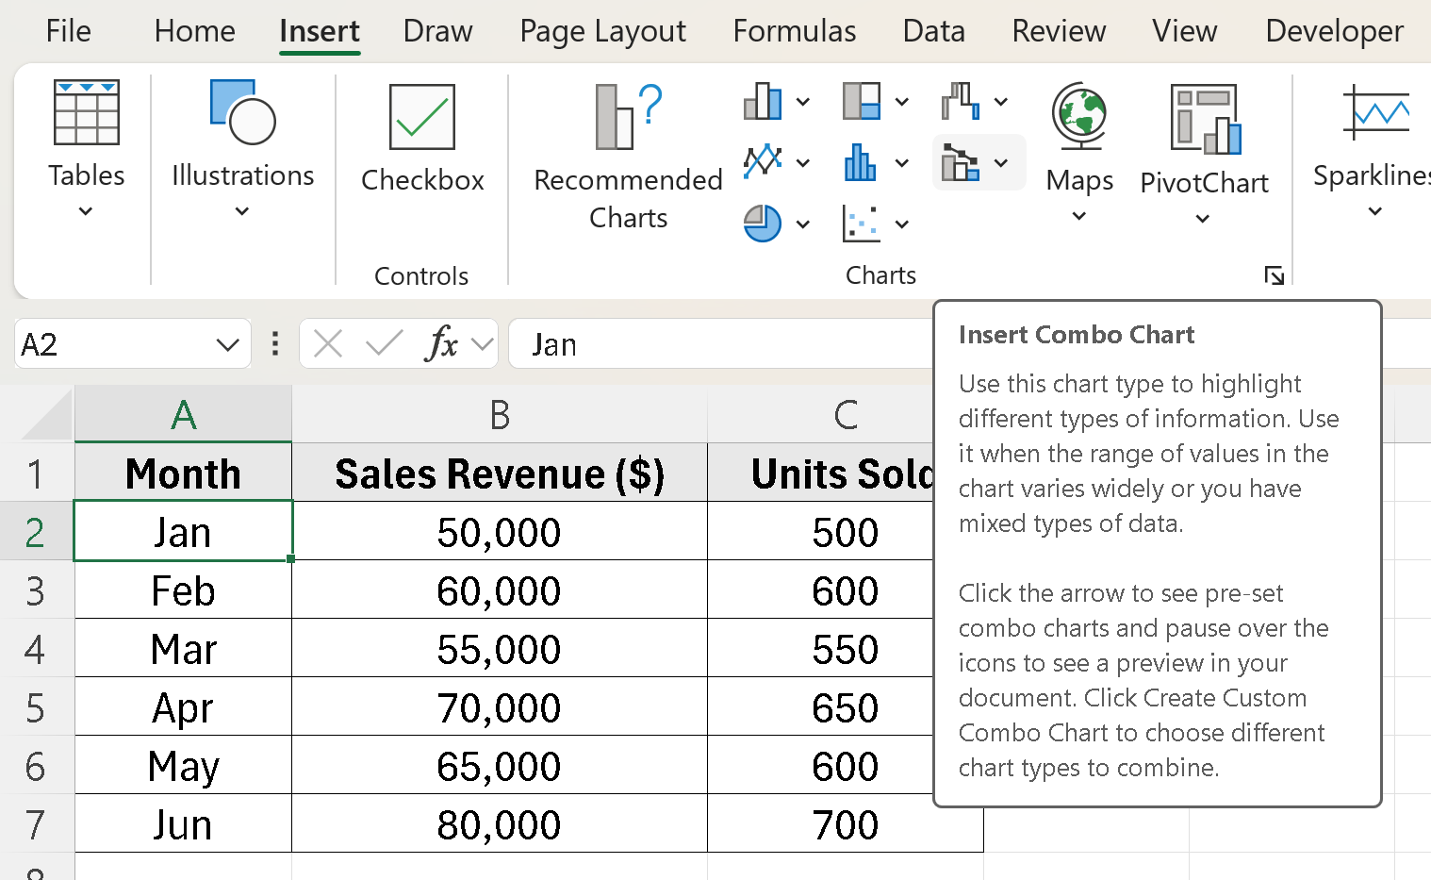1431x880 pixels.
Task: Click the Insert Pie Chart icon
Action: [x=763, y=224]
